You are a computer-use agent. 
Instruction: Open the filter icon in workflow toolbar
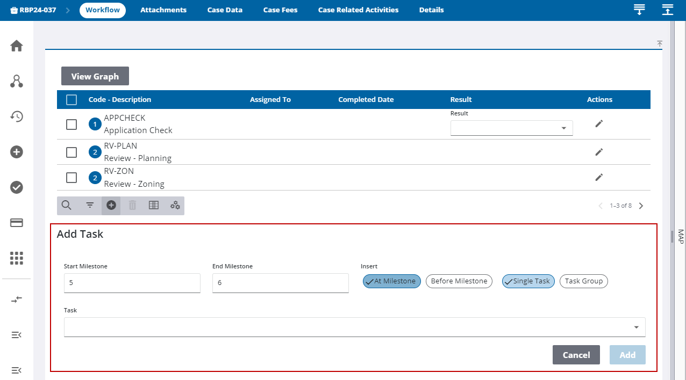[x=90, y=205]
